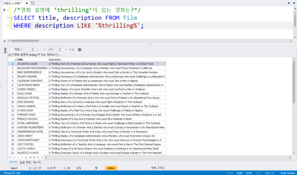Navigate to previous tab with left blue arrow
This screenshot has height=175, width=297.
pyautogui.click(x=289, y=3)
